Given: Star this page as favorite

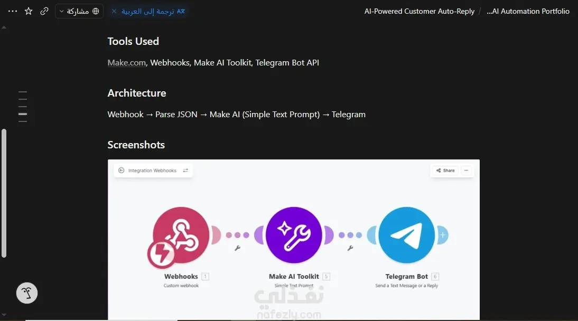Looking at the screenshot, I should point(29,11).
